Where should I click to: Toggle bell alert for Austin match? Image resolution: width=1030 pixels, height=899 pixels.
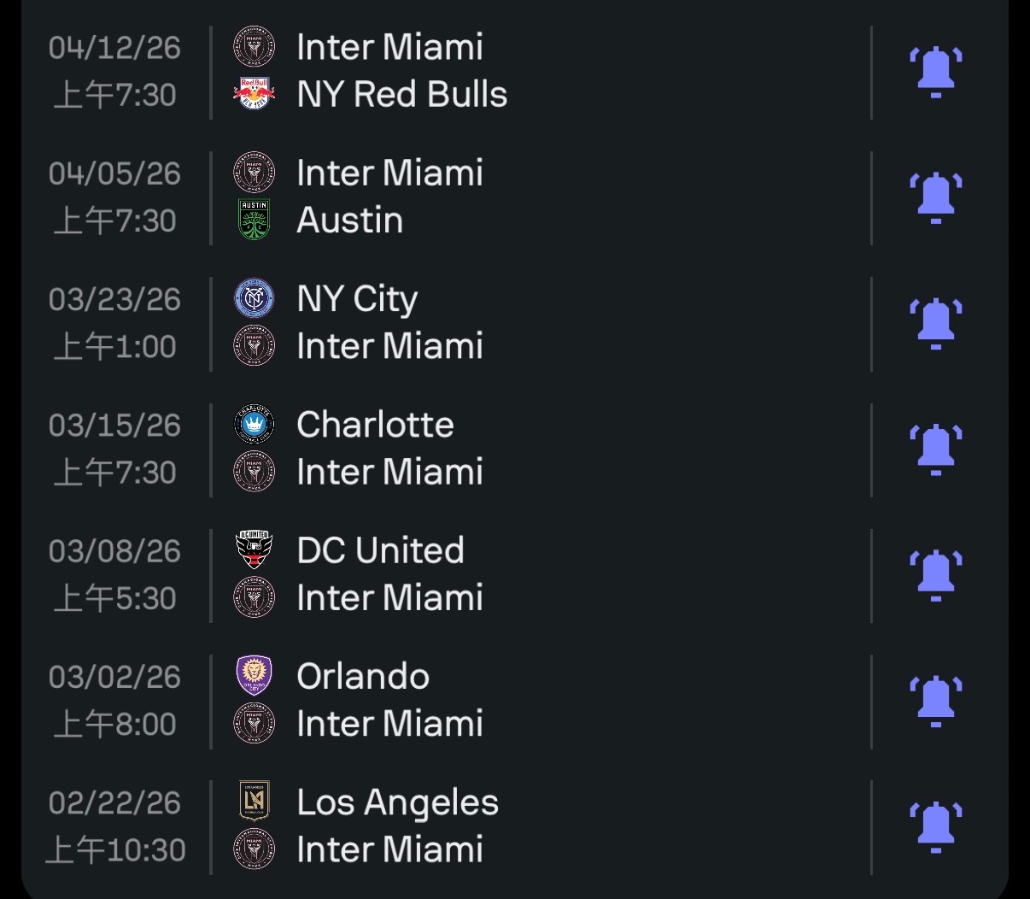[935, 197]
